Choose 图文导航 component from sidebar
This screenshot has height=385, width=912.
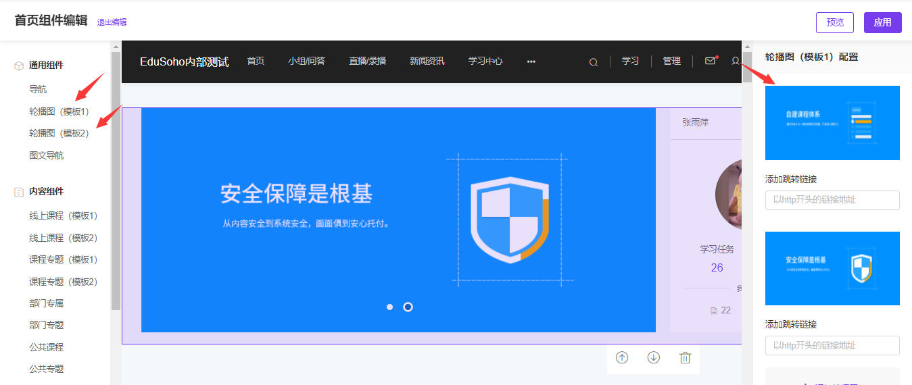pyautogui.click(x=46, y=155)
